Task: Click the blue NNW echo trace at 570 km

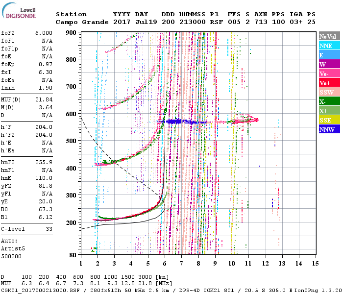Action: pos(184,122)
